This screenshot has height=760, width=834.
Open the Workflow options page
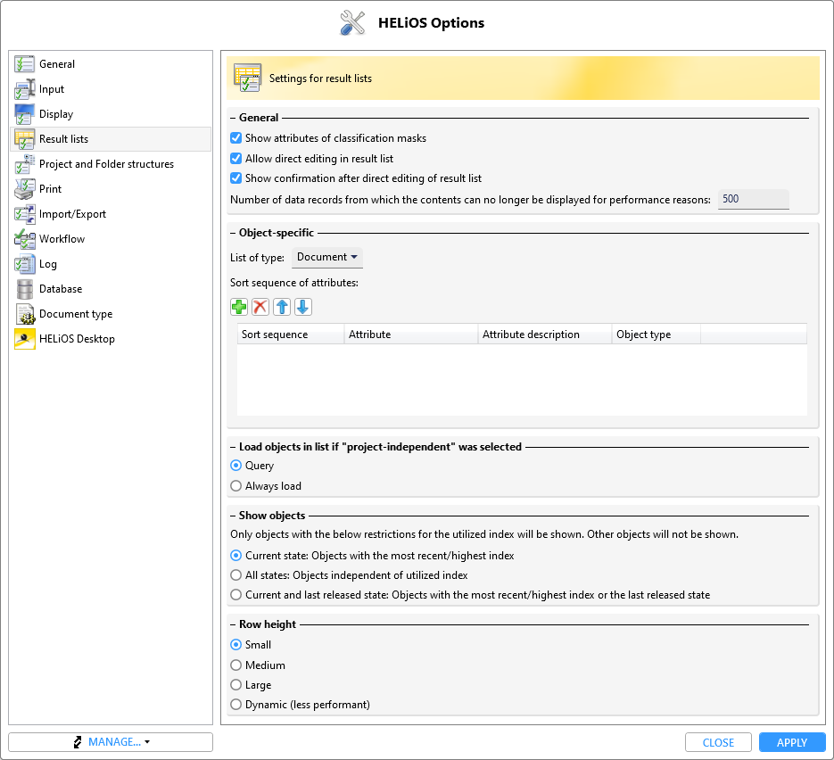click(x=111, y=239)
